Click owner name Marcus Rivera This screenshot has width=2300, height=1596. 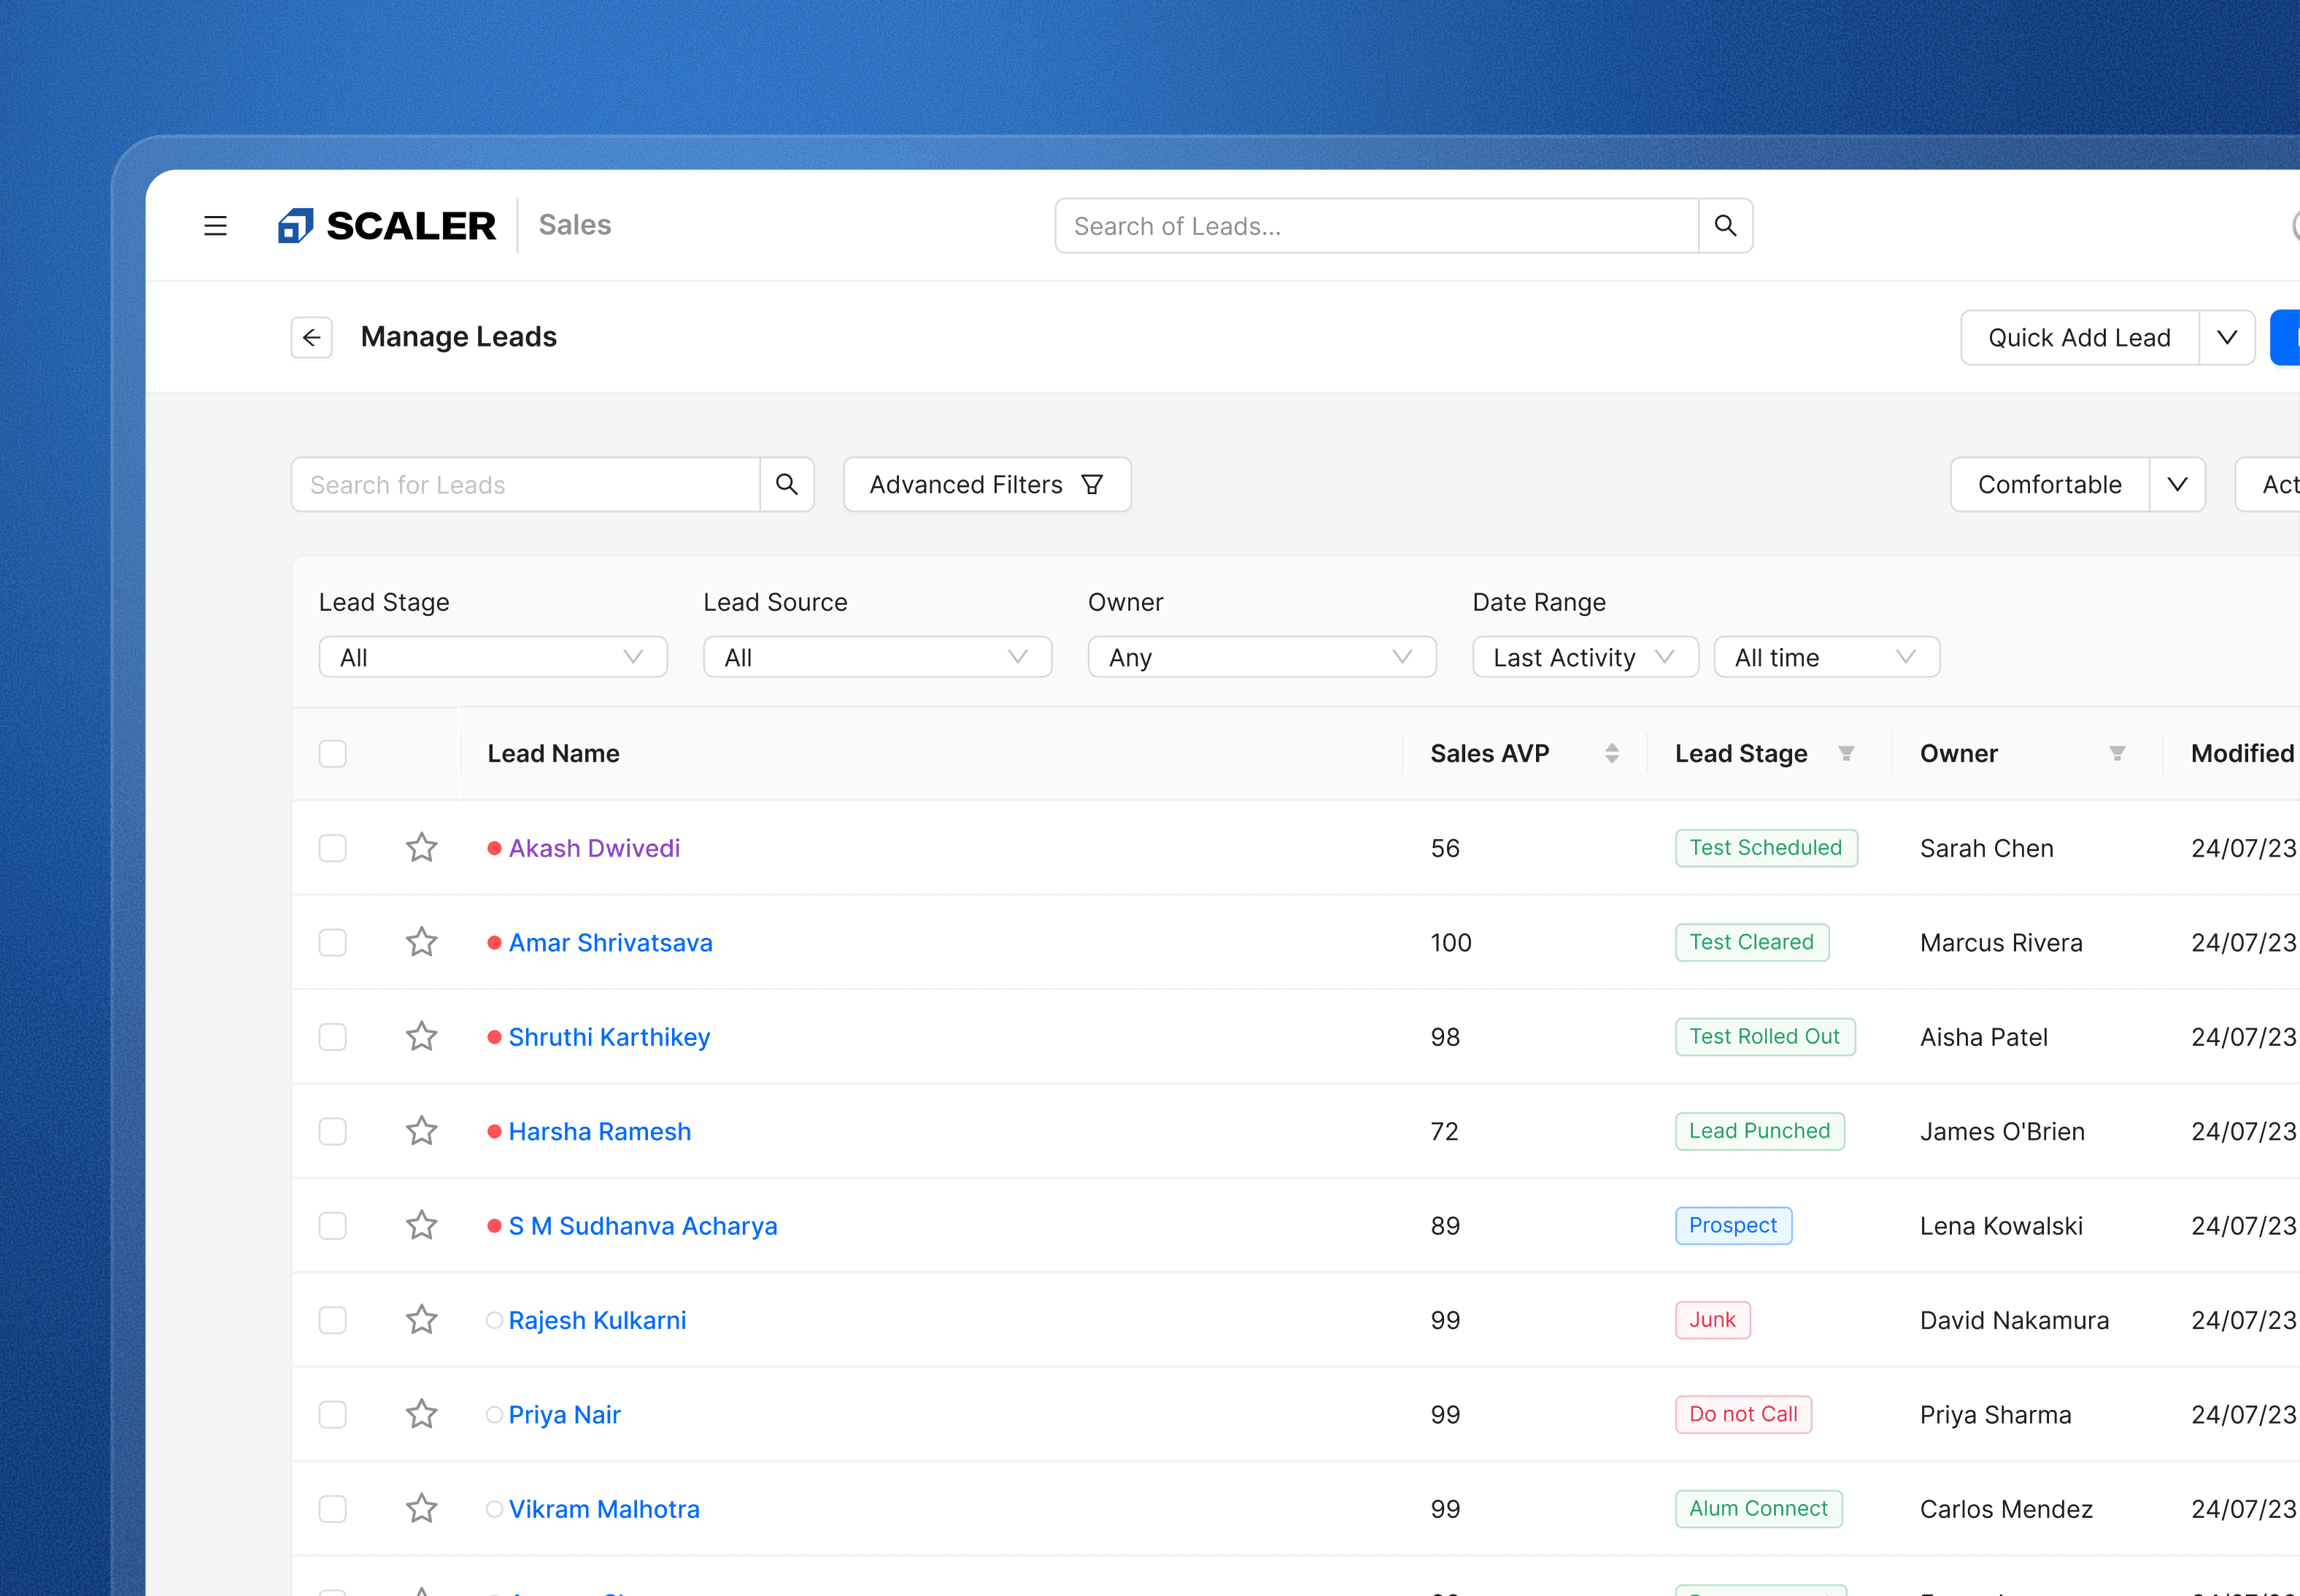click(2001, 942)
